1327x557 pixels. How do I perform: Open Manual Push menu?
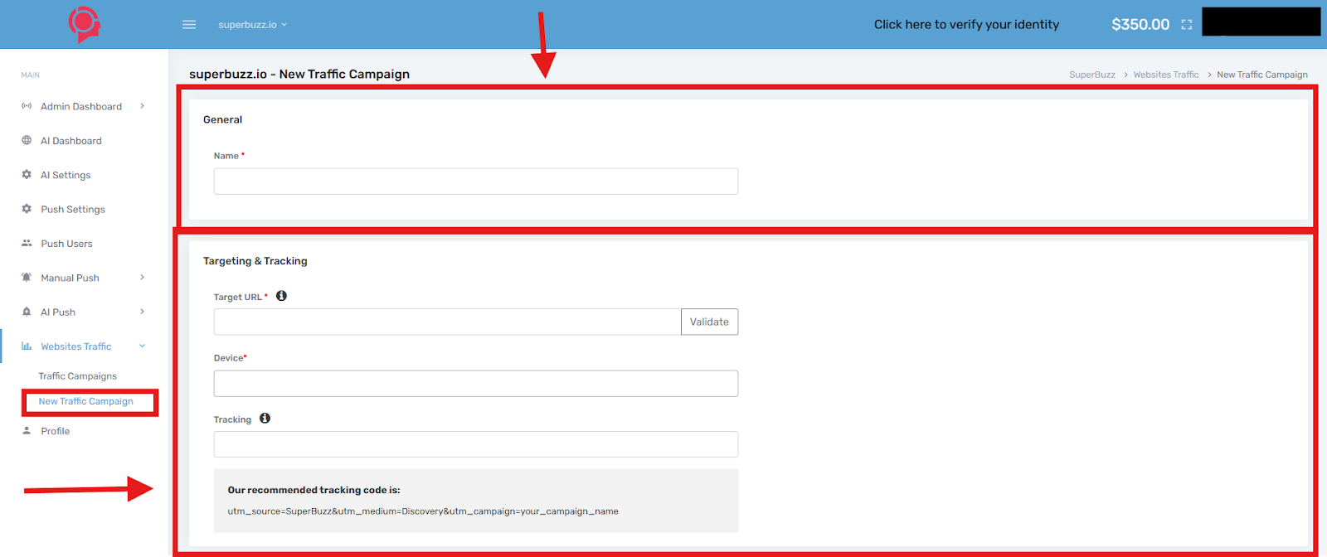tap(70, 278)
